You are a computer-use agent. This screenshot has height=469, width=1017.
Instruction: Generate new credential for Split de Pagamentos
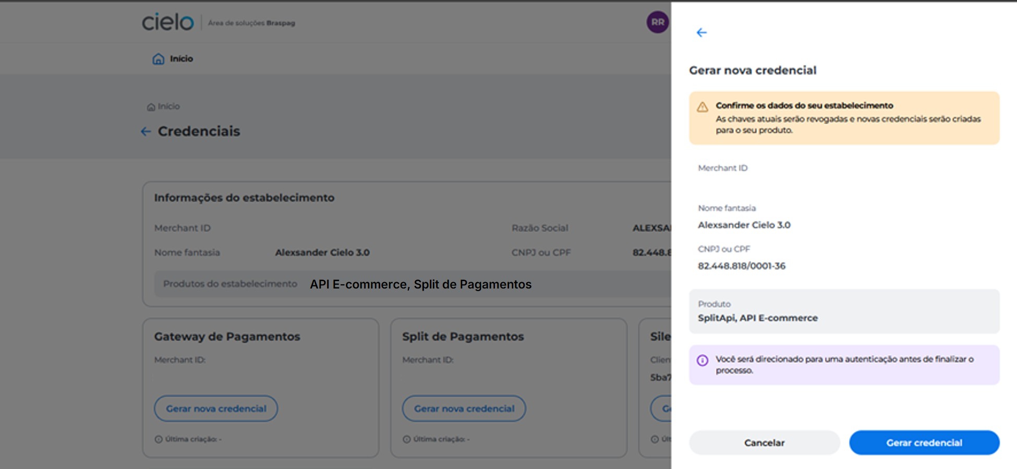coord(464,408)
